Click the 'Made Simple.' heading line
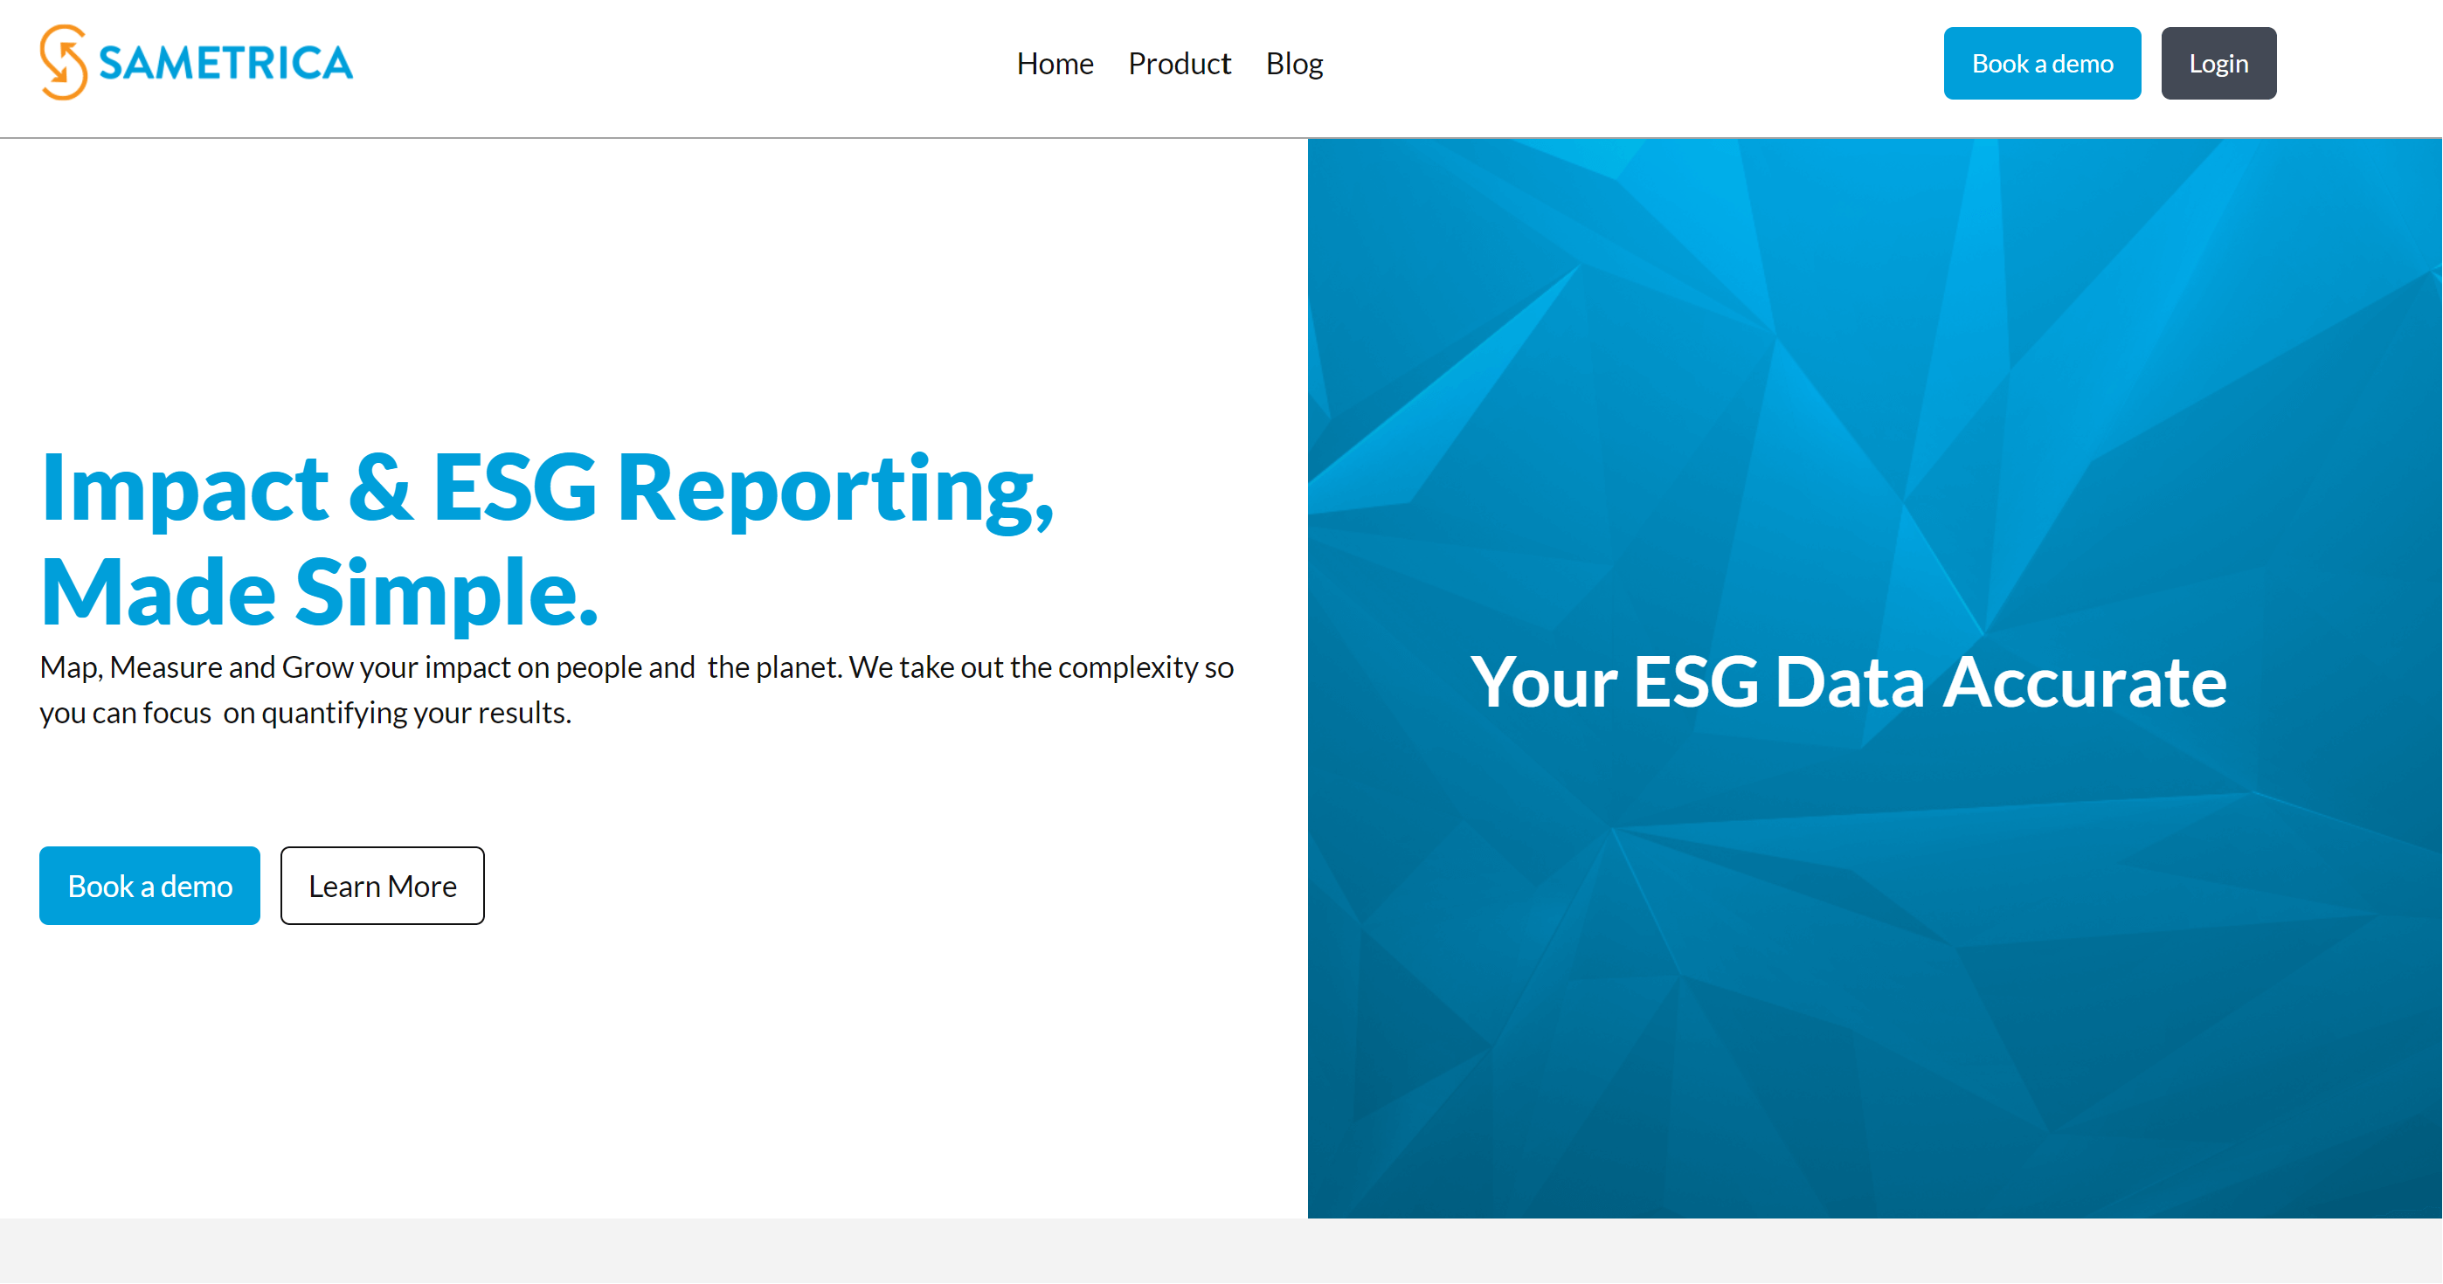2443x1284 pixels. coord(319,593)
